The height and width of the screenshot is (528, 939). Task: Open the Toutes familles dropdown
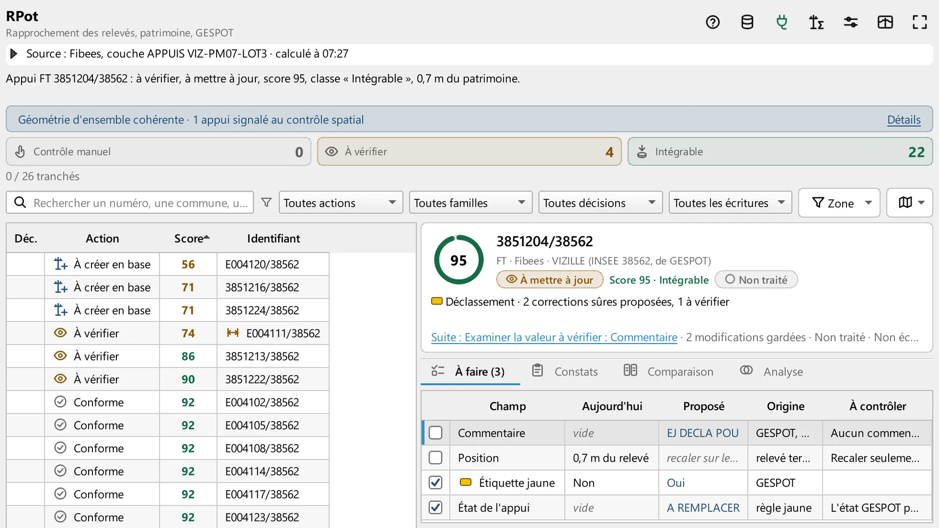click(470, 202)
